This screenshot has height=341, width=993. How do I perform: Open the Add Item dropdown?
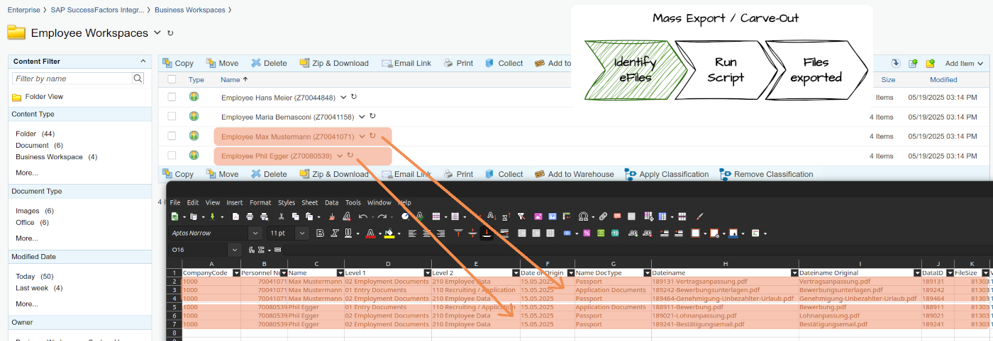click(x=964, y=63)
